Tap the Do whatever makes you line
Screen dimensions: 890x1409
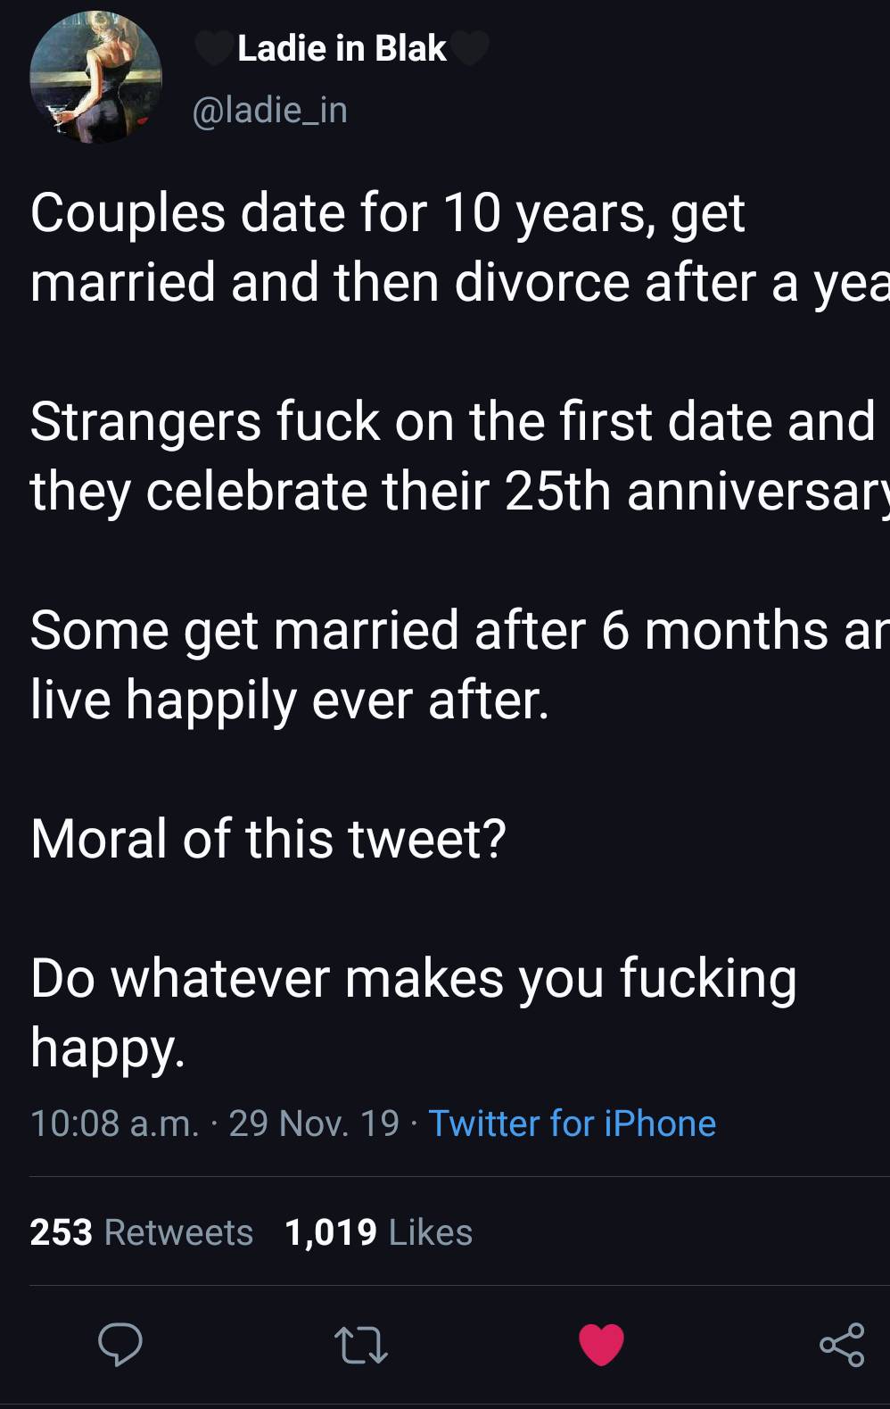[413, 978]
